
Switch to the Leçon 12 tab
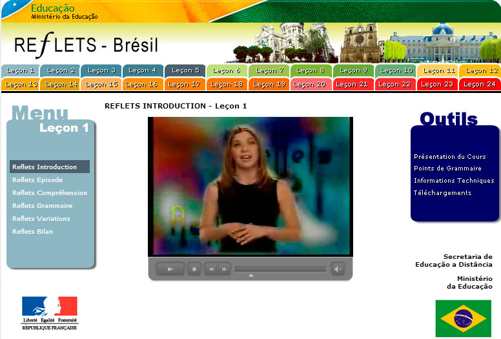point(481,70)
